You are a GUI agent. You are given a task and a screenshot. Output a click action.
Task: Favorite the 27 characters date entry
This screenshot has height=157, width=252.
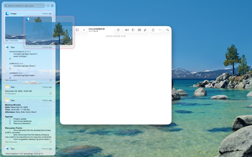pos(51,94)
